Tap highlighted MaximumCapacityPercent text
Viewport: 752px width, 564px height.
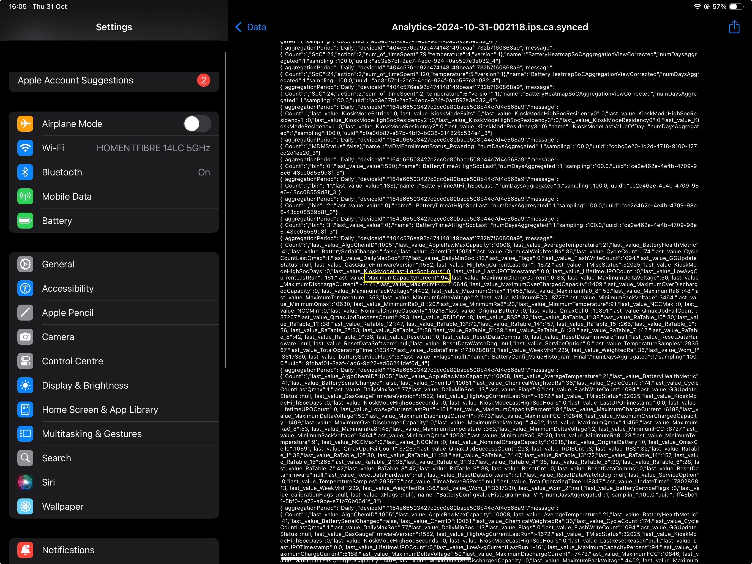coord(407,278)
